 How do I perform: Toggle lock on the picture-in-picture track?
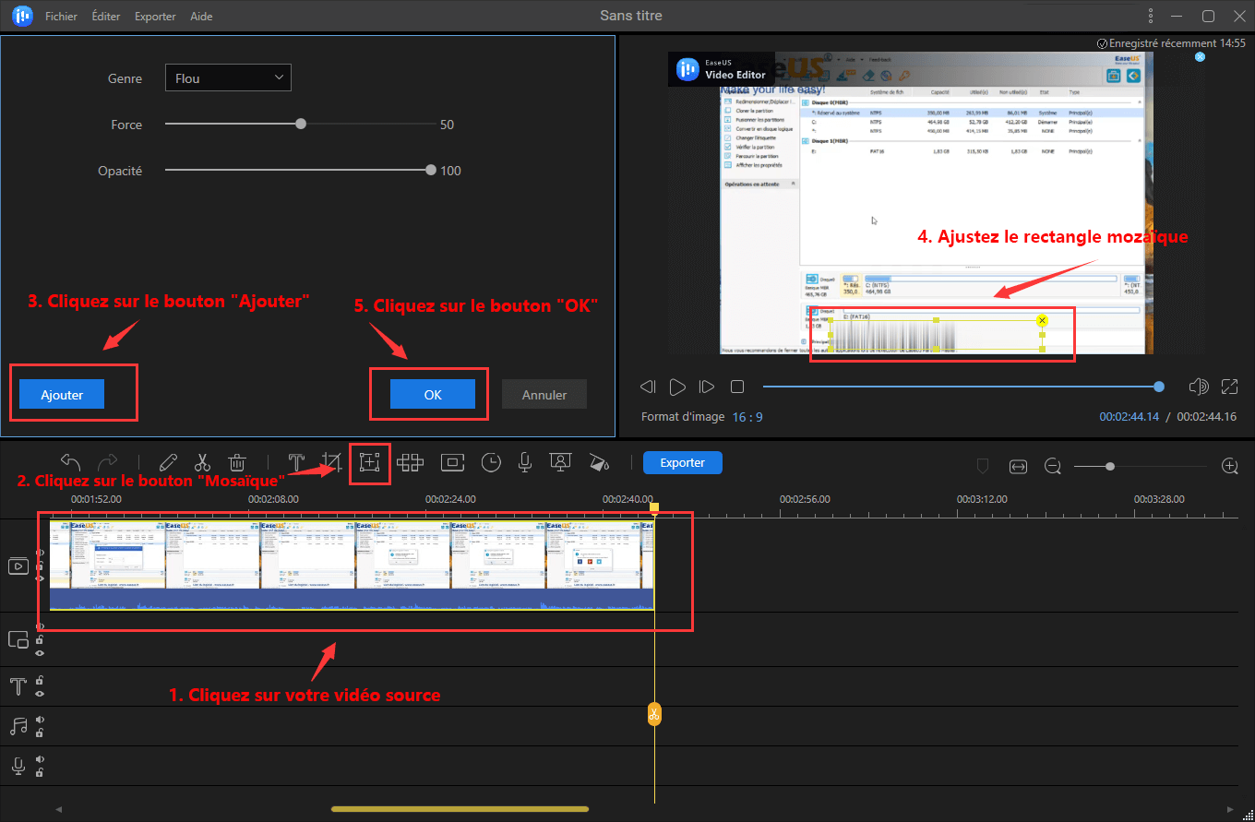point(40,639)
